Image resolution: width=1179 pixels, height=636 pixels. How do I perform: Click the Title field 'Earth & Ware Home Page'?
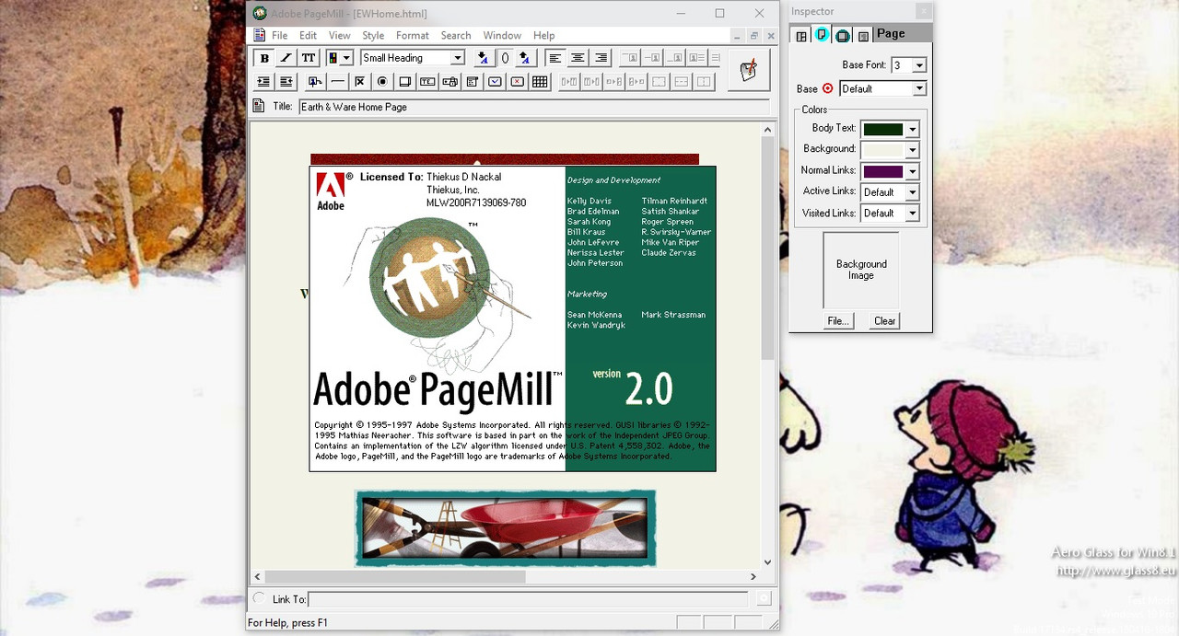pyautogui.click(x=534, y=107)
